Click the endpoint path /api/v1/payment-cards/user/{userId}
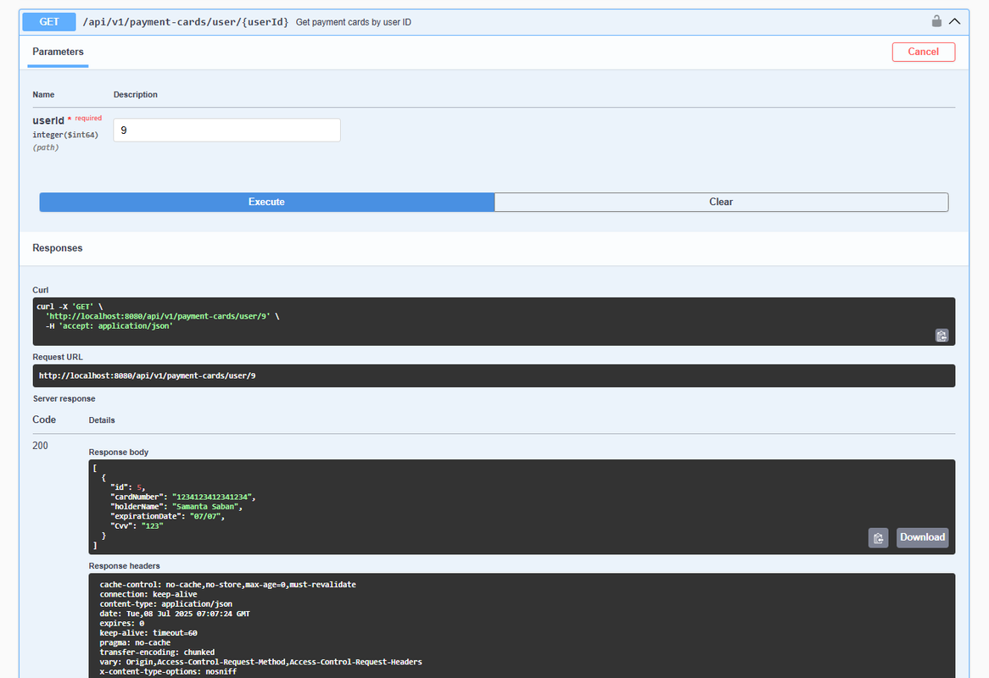Image resolution: width=989 pixels, height=678 pixels. coord(186,22)
